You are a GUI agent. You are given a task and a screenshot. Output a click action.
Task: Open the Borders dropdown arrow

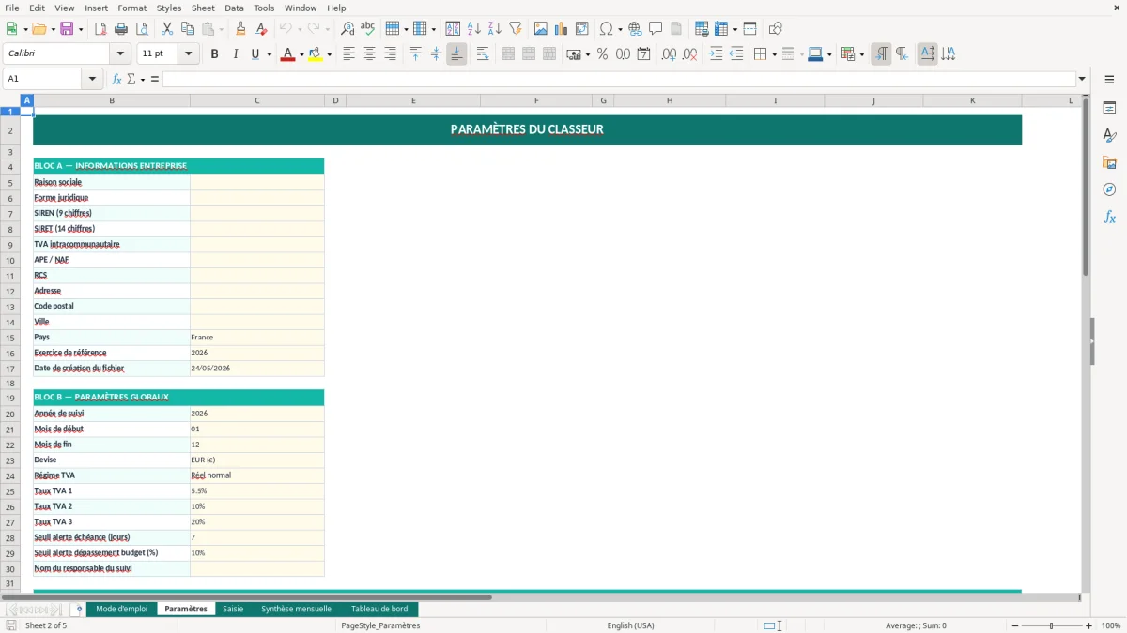coord(774,54)
